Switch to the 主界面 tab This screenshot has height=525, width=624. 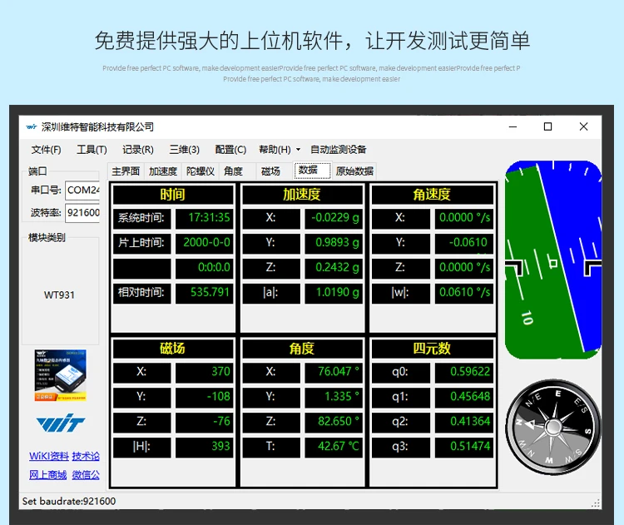126,171
